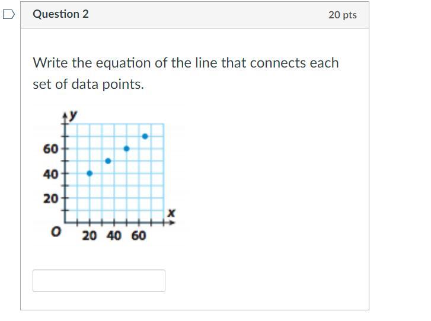Click the 40 label beside the y-axis
Image resolution: width=431 pixels, height=321 pixels.
click(x=50, y=174)
